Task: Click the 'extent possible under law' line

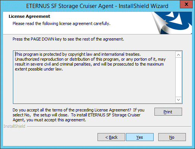Action: click(39, 69)
